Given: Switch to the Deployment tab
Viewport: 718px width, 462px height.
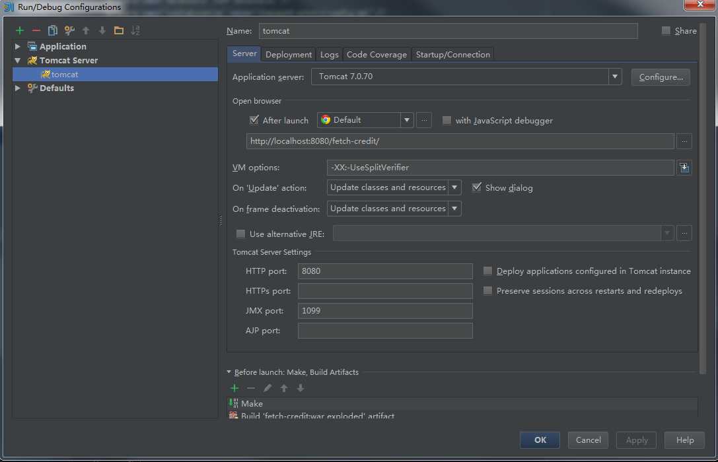Looking at the screenshot, I should [x=289, y=55].
